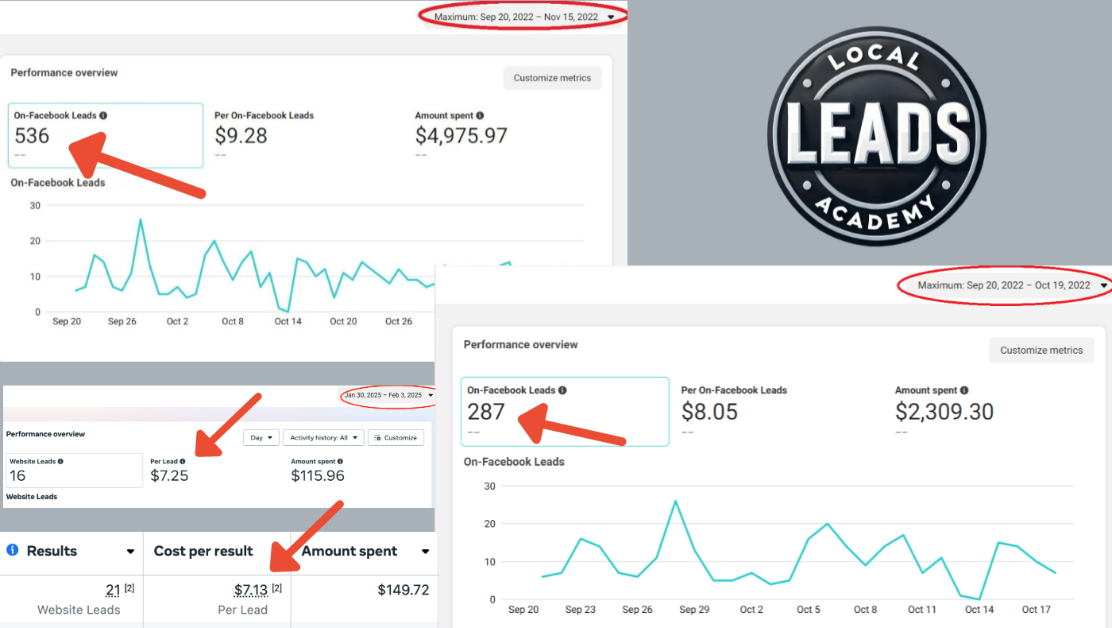
Task: Click Oct 14 axis label in 287 leads chart
Action: (979, 610)
